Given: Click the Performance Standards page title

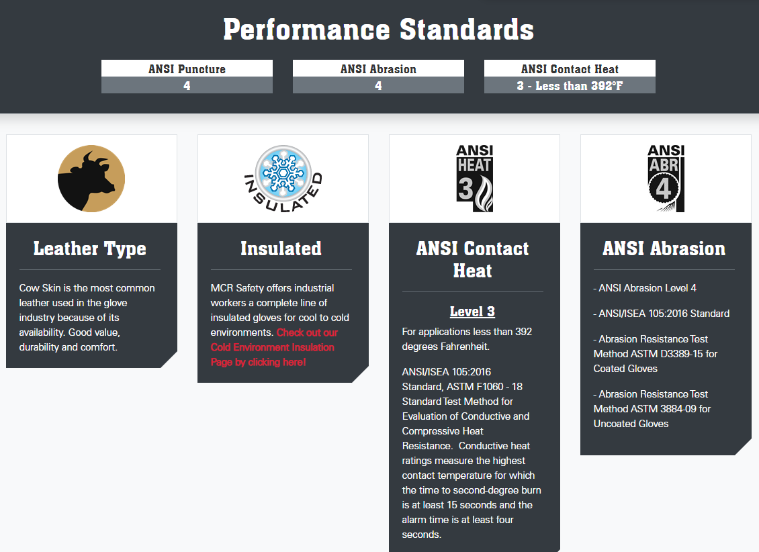Looking at the screenshot, I should click(379, 30).
